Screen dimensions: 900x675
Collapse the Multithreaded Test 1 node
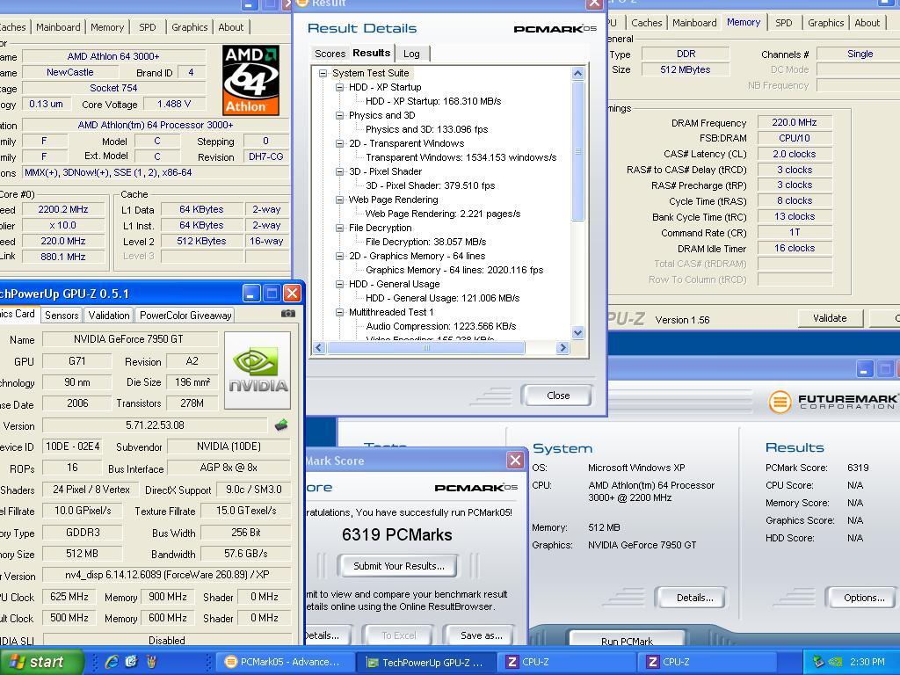coord(339,312)
